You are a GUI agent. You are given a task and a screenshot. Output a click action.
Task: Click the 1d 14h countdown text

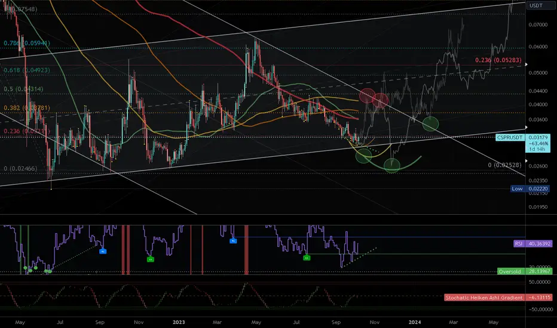[538, 149]
